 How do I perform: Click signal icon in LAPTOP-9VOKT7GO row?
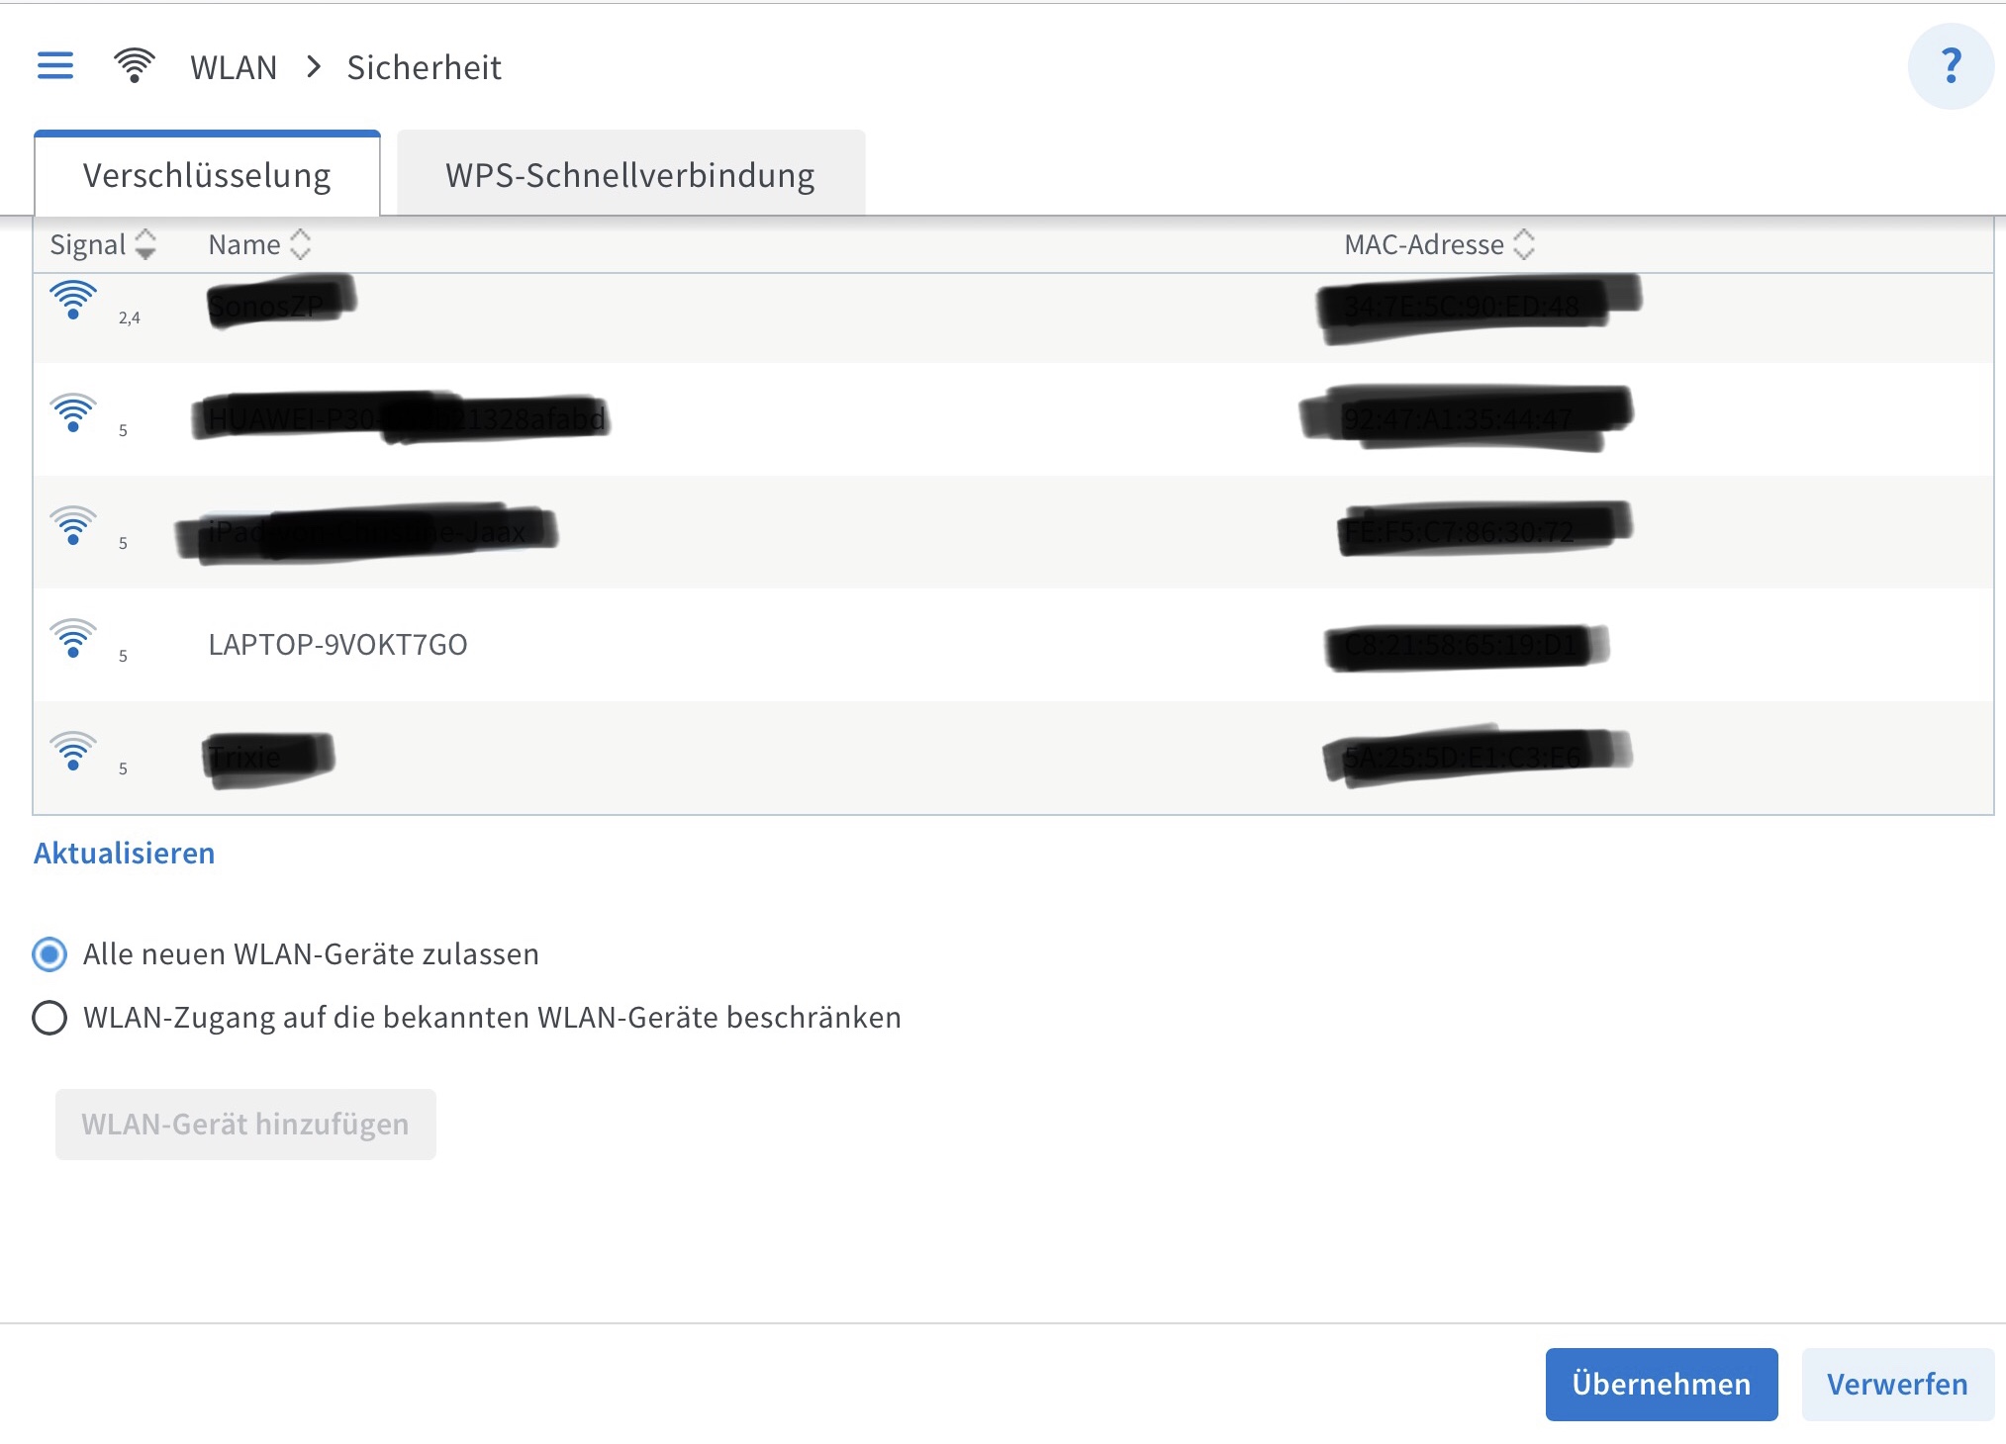[73, 639]
